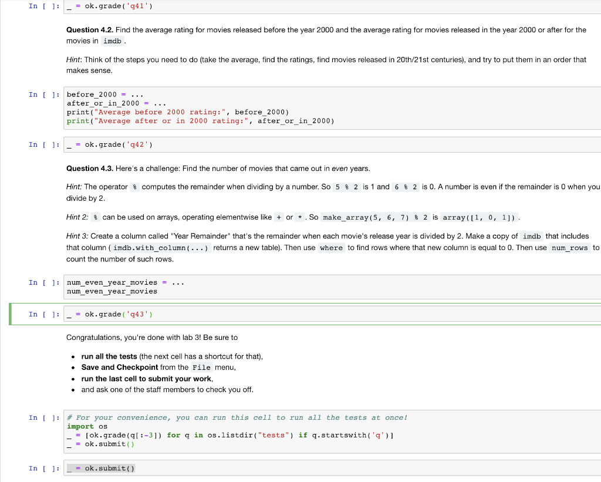Image resolution: width=601 pixels, height=482 pixels.
Task: Select the ok.grade('q42') grading cell
Action: pyautogui.click(x=176, y=144)
